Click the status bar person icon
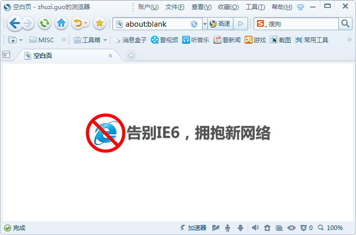The image size is (356, 235). tap(228, 228)
